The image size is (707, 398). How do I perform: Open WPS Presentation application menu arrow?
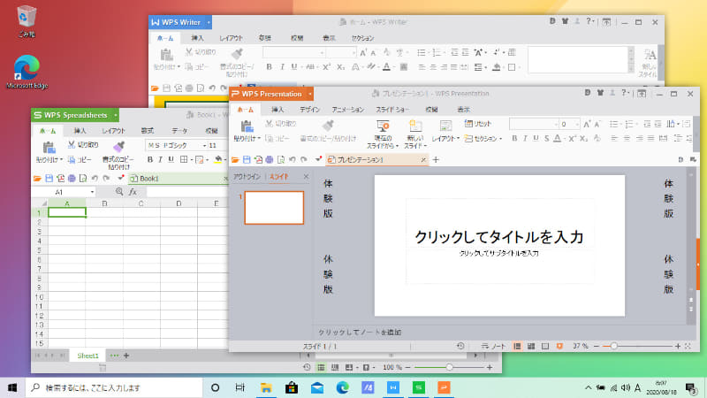[310, 94]
